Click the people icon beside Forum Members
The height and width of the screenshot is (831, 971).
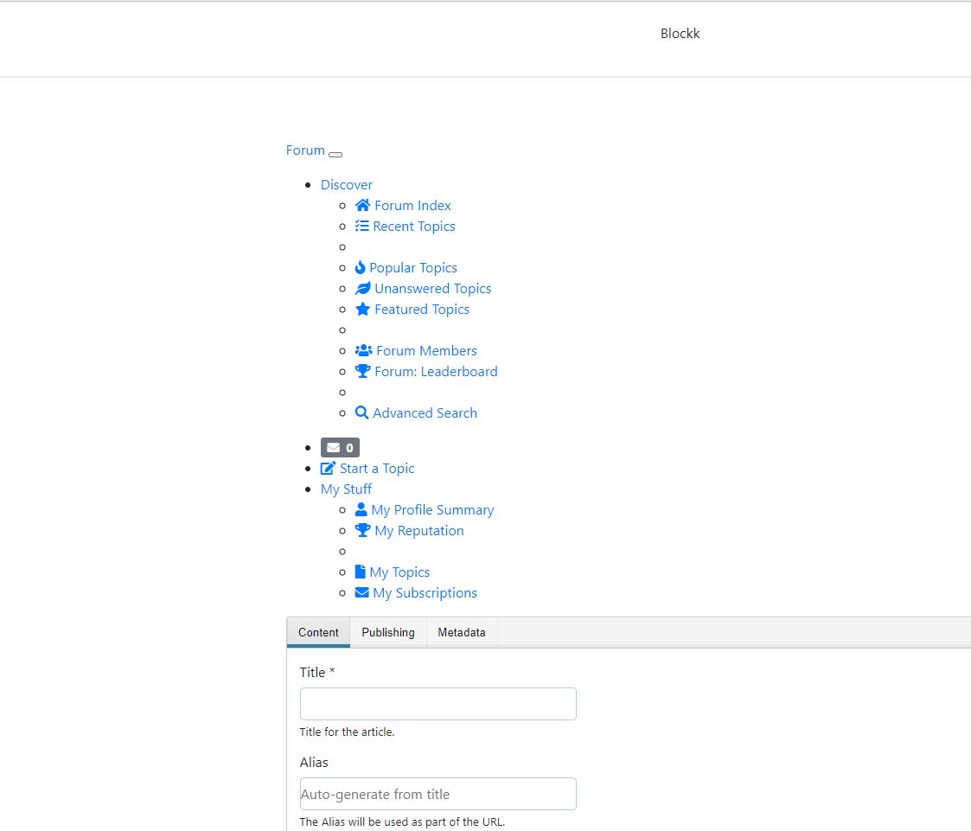(x=363, y=351)
